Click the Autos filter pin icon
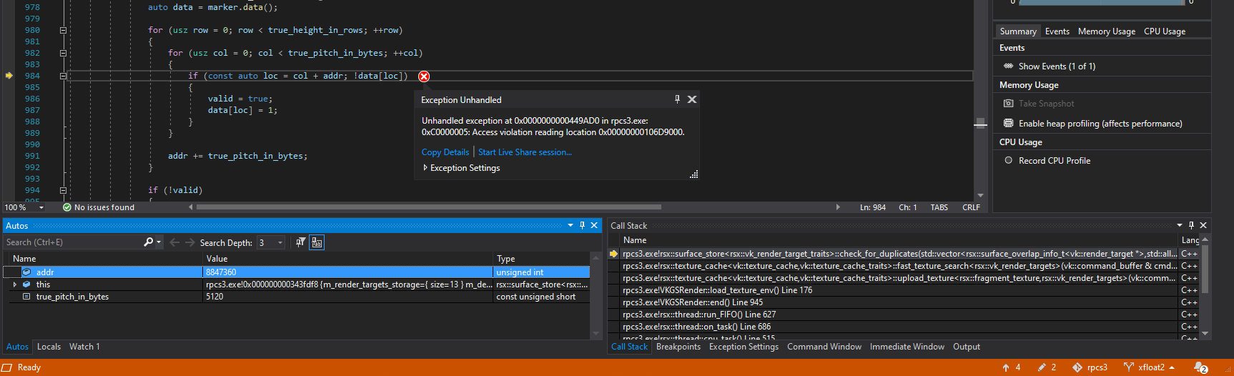The height and width of the screenshot is (376, 1234). pyautogui.click(x=300, y=242)
